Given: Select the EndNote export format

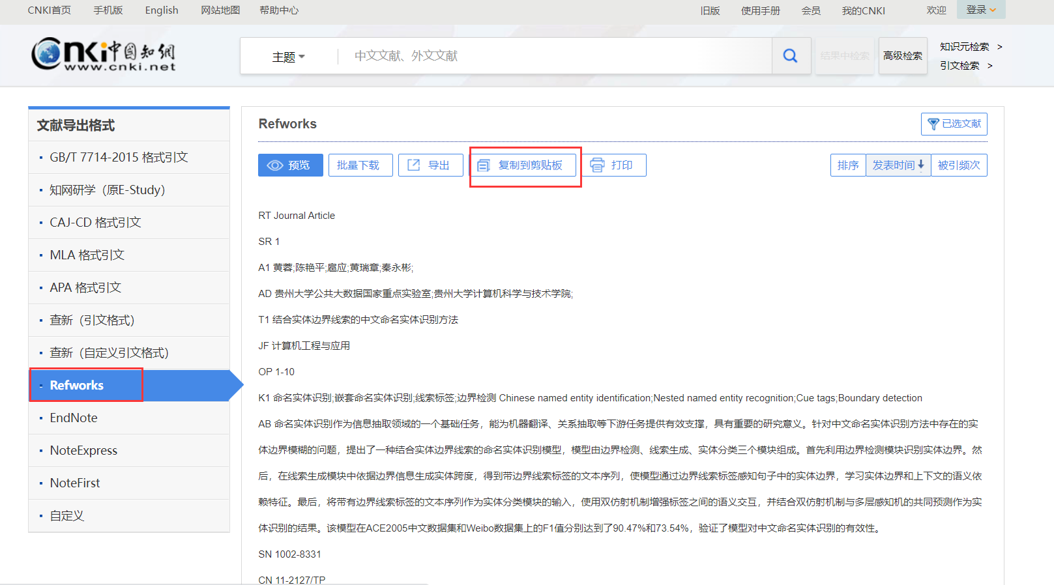Looking at the screenshot, I should click(x=129, y=418).
